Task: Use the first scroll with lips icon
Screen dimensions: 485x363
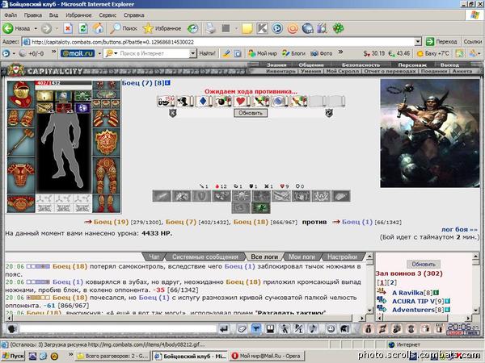Action: click(x=165, y=101)
